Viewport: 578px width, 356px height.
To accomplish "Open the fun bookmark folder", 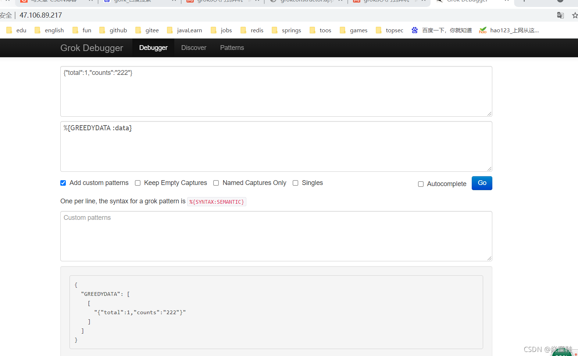I will [x=82, y=30].
